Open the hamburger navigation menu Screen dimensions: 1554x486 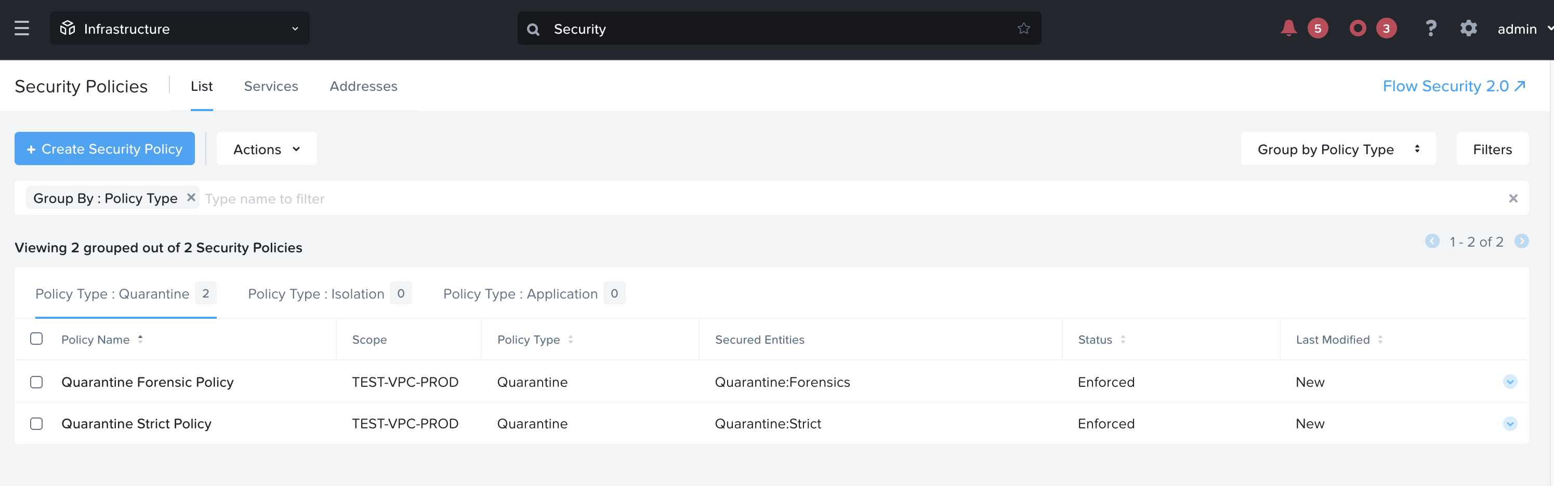coord(22,29)
